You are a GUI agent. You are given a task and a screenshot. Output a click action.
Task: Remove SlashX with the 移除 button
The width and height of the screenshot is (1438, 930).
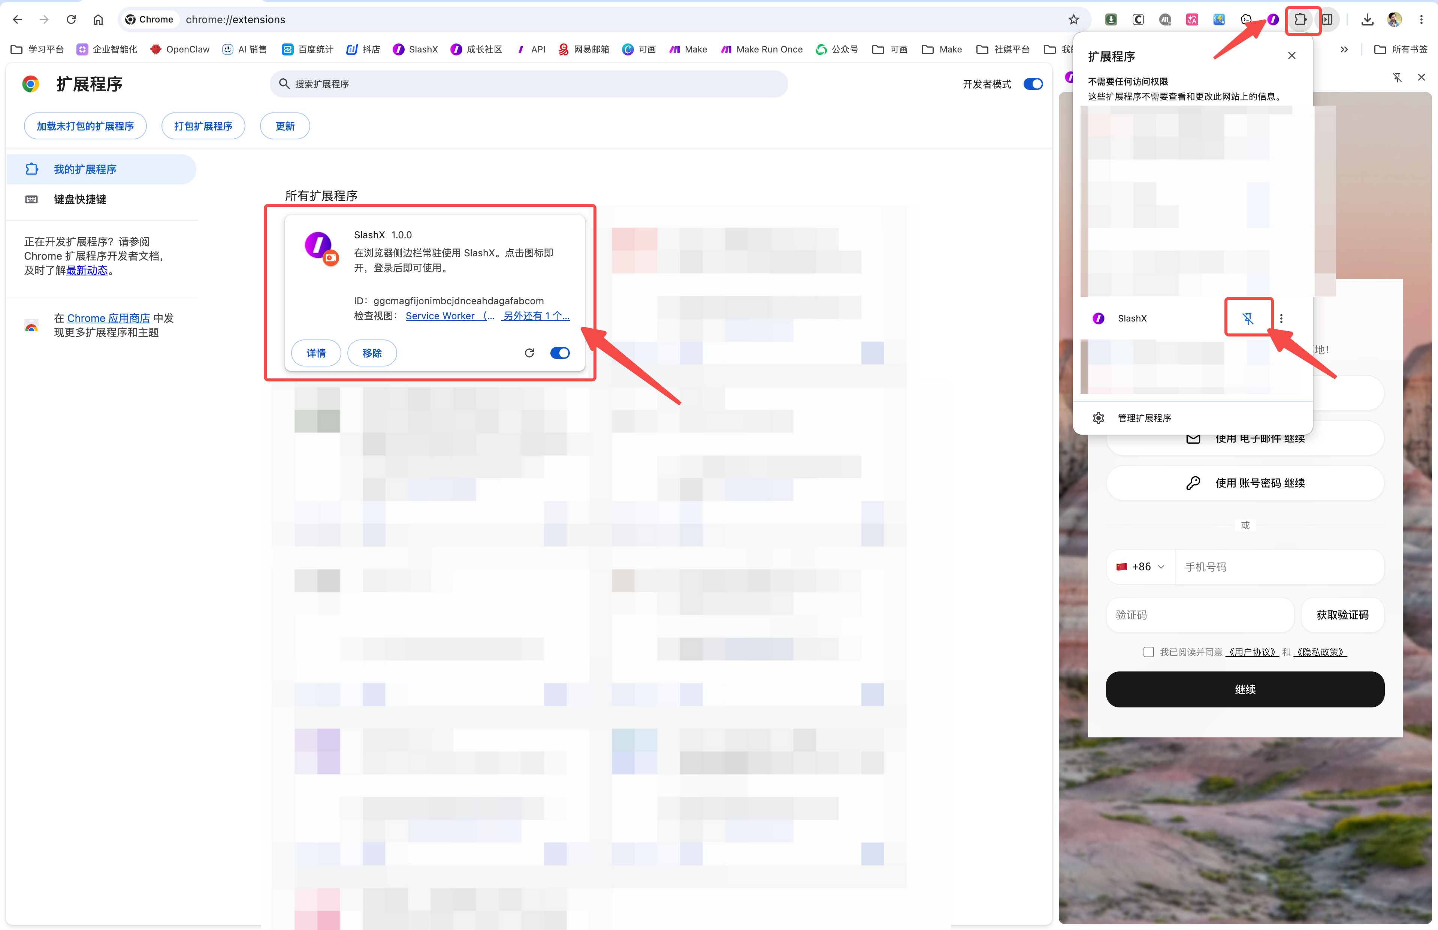tap(372, 353)
